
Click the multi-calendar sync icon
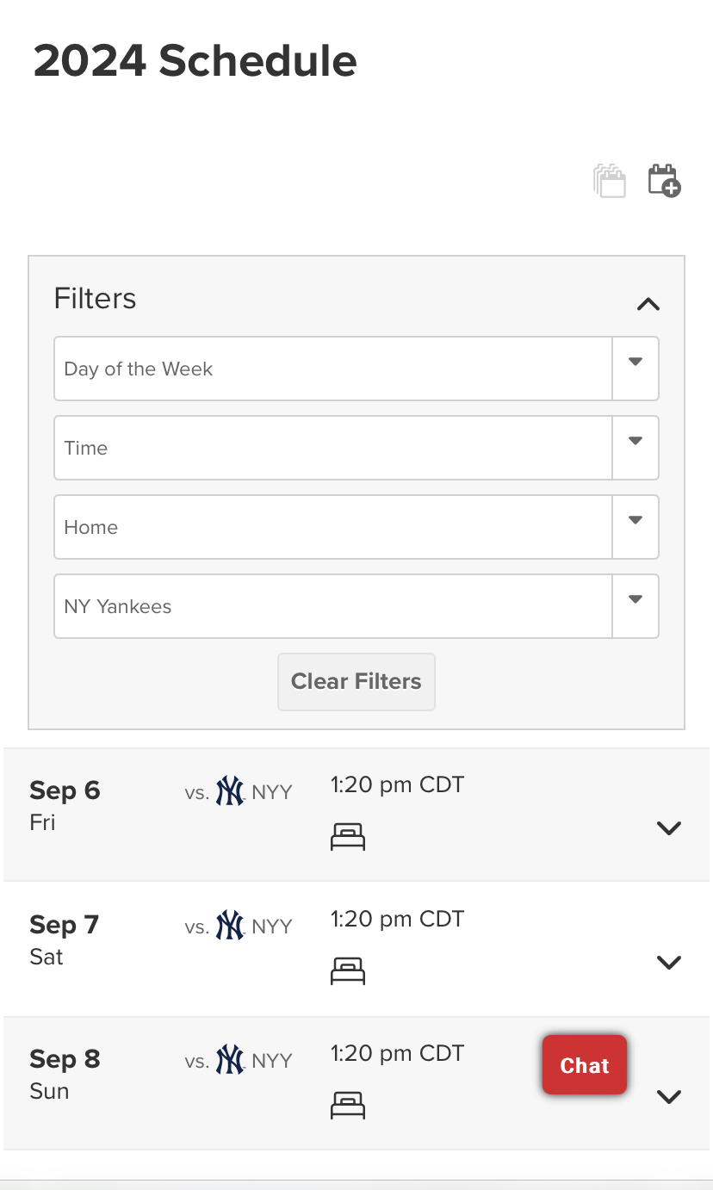(610, 181)
